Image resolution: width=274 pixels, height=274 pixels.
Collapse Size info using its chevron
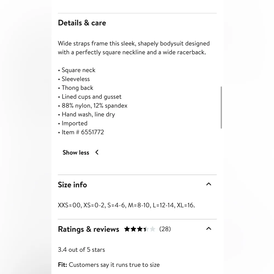click(209, 184)
